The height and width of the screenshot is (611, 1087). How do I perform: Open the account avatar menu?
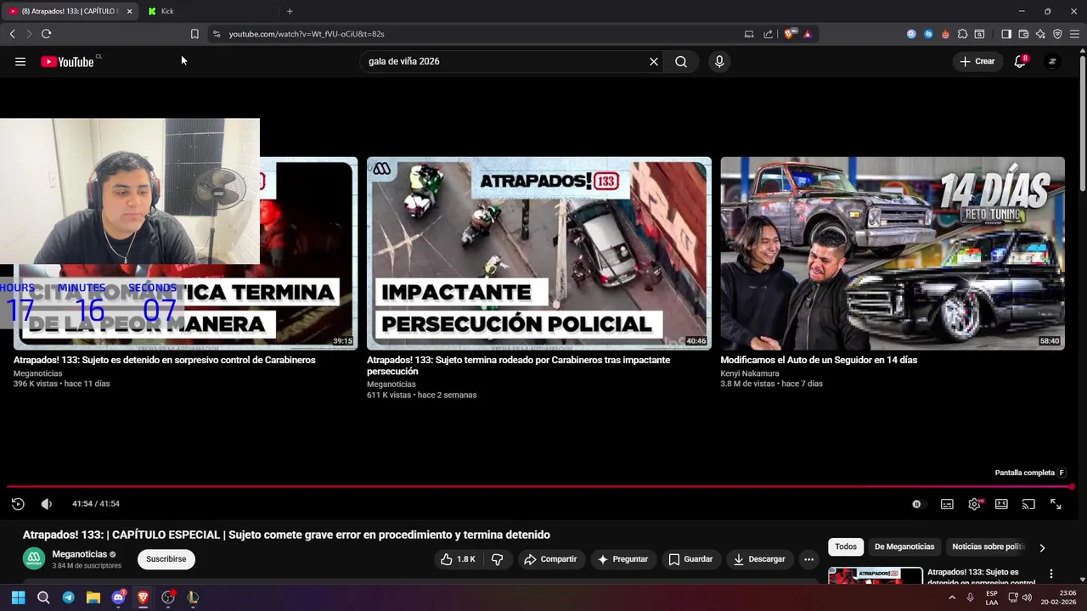(x=1052, y=61)
